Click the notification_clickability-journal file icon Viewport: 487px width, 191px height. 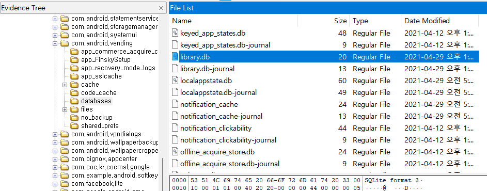click(175, 140)
